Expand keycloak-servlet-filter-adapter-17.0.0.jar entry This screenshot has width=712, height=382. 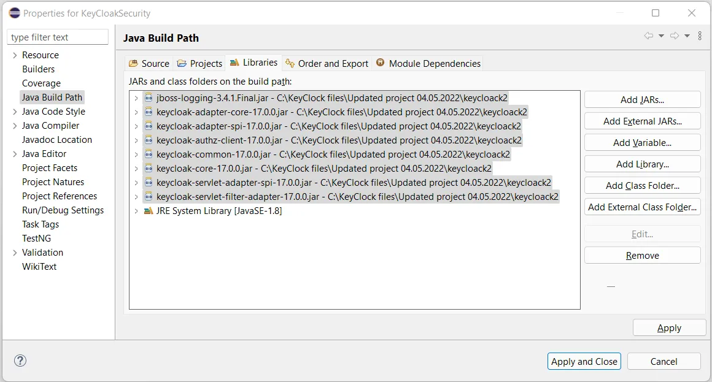point(136,196)
